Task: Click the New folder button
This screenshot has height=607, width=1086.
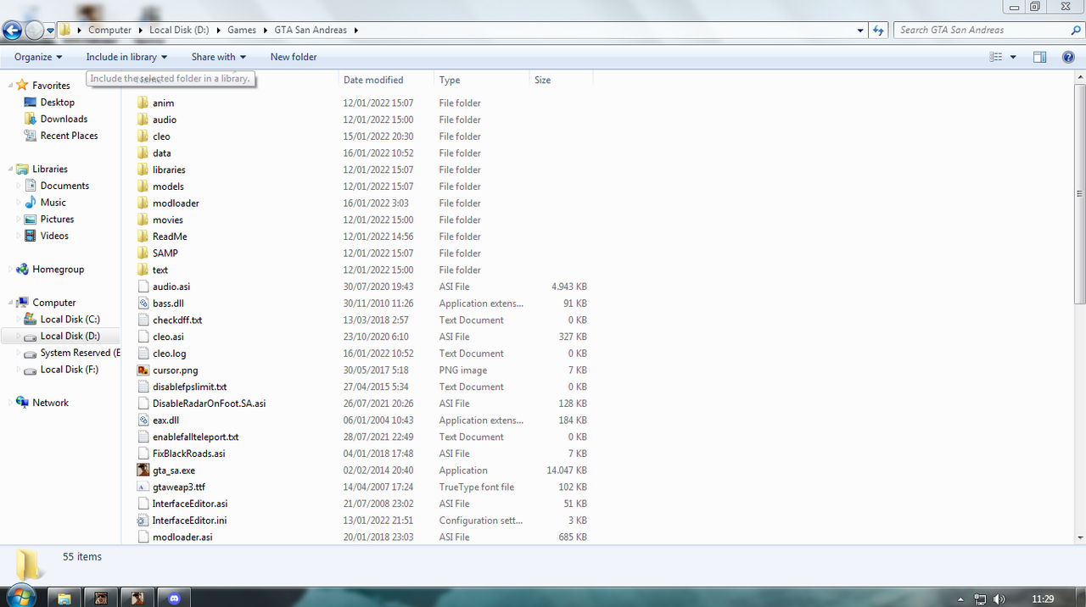Action: pos(294,57)
